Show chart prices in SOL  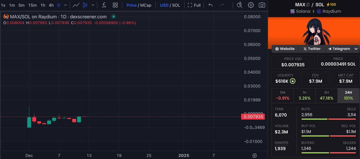point(176,5)
